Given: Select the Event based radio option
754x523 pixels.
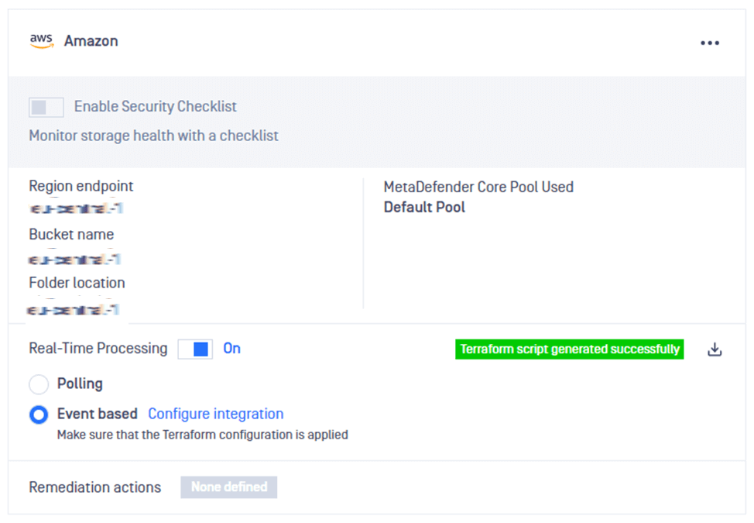Looking at the screenshot, I should coord(39,415).
